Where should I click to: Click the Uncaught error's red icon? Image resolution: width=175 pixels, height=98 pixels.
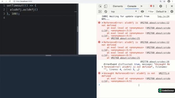click(99, 73)
